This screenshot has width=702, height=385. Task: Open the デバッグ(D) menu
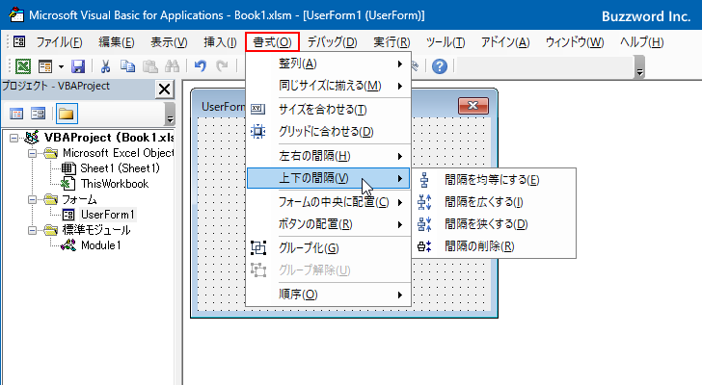pyautogui.click(x=332, y=42)
